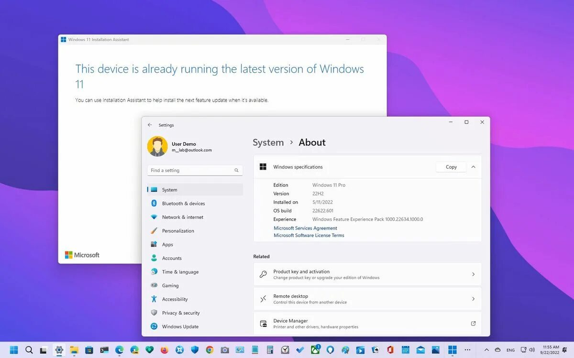
Task: Open Bluetooth & devices settings
Action: (195, 203)
